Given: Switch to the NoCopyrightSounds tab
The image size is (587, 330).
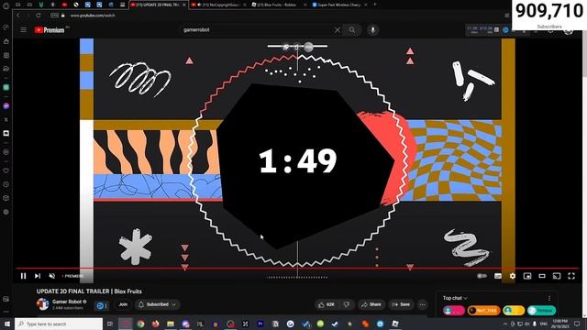Looking at the screenshot, I should pos(218,5).
